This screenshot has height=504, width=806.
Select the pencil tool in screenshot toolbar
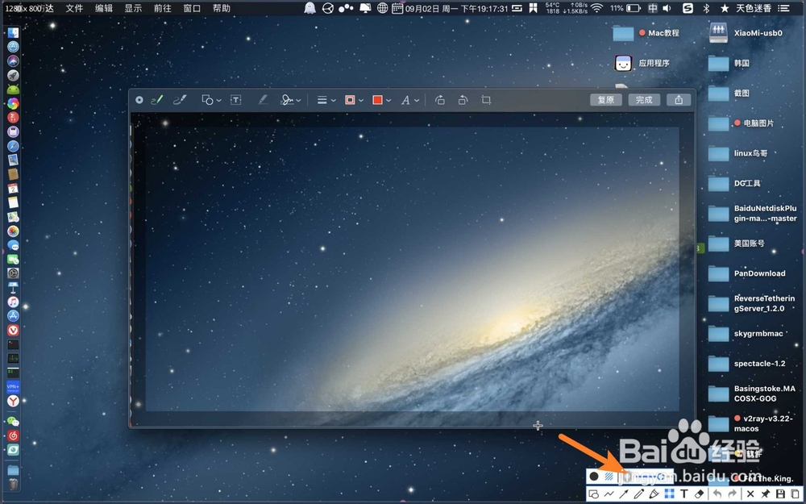[638, 494]
